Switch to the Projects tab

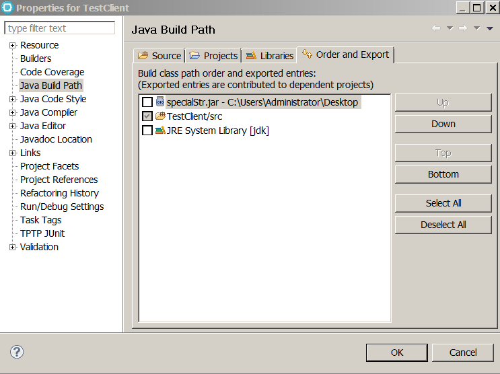213,55
